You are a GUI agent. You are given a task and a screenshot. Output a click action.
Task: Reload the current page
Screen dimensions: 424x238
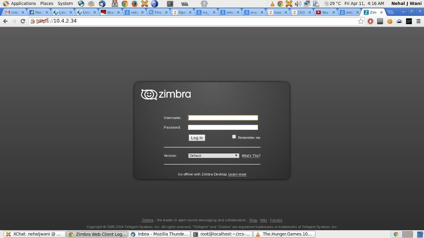click(x=23, y=21)
